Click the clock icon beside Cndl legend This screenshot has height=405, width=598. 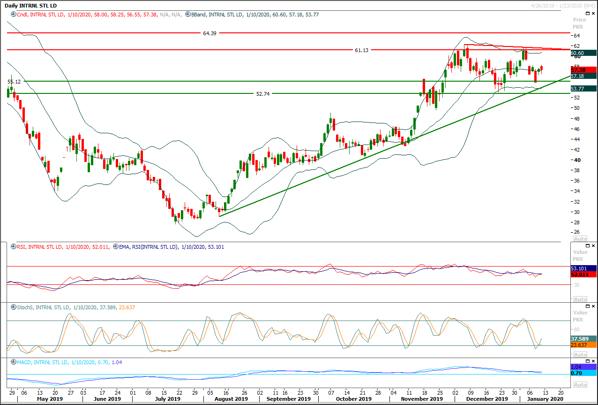(13, 15)
